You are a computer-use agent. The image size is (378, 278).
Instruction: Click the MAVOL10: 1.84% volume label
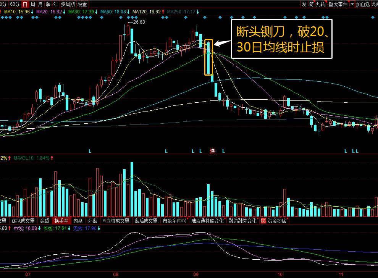point(32,158)
